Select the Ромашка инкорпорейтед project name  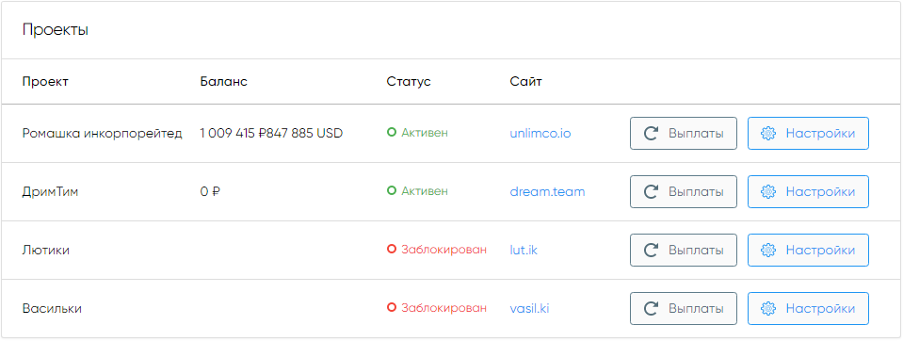tap(103, 134)
